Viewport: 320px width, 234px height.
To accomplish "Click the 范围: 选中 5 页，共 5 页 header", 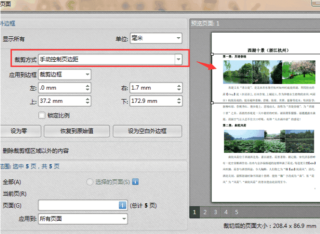I will tap(30, 167).
